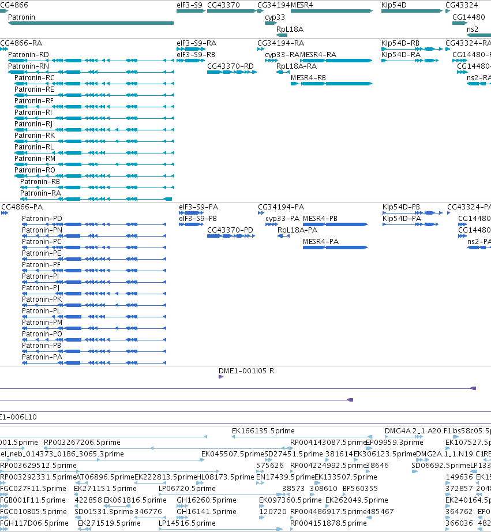The image size is (491, 532).
Task: Click the eIF3-S9-PB protein label
Action: 198,219
